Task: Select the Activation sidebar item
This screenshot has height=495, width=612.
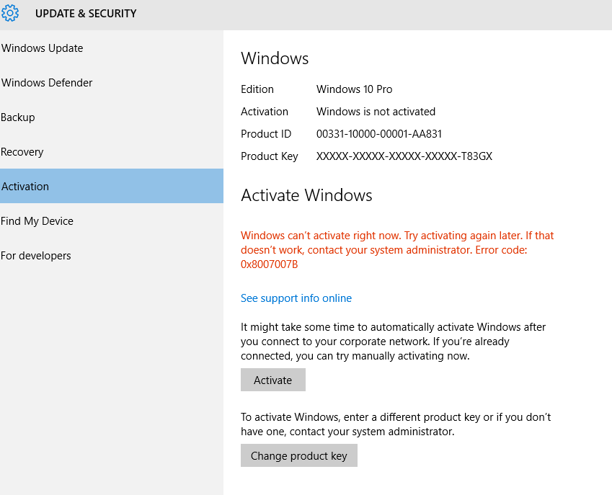Action: coord(112,186)
